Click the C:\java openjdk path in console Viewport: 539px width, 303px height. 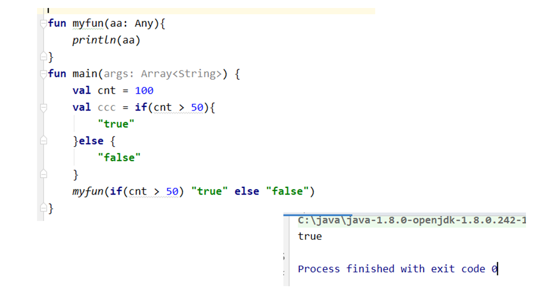[x=411, y=221]
